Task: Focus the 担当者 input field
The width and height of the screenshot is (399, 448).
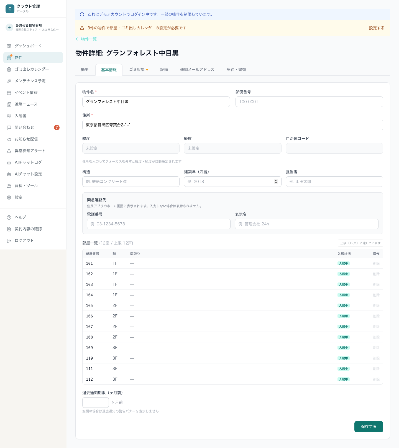Action: tap(334, 182)
